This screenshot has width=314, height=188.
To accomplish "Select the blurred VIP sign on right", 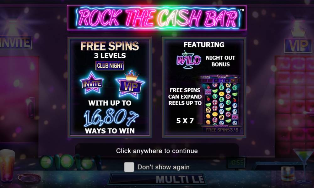I will [298, 46].
